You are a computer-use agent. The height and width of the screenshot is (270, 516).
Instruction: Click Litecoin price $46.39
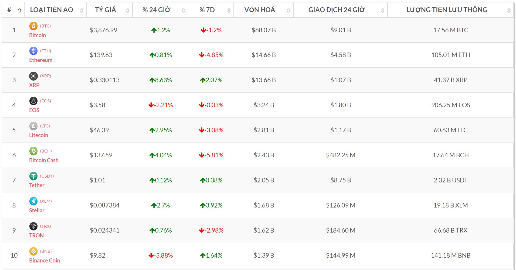pyautogui.click(x=99, y=130)
